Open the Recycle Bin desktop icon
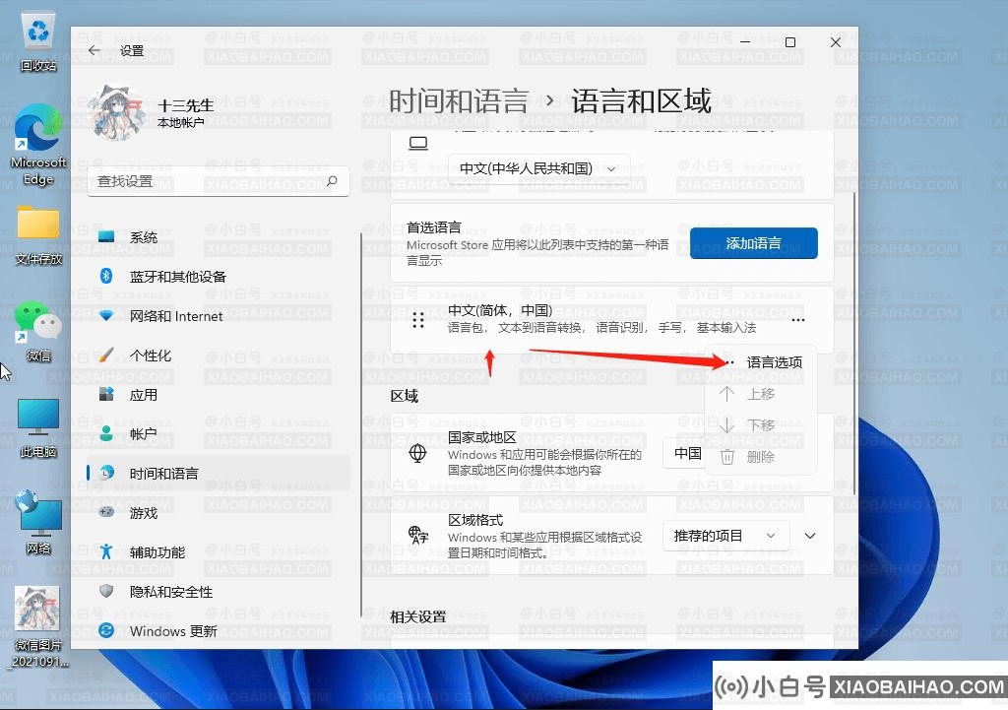1008x710 pixels. (38, 42)
